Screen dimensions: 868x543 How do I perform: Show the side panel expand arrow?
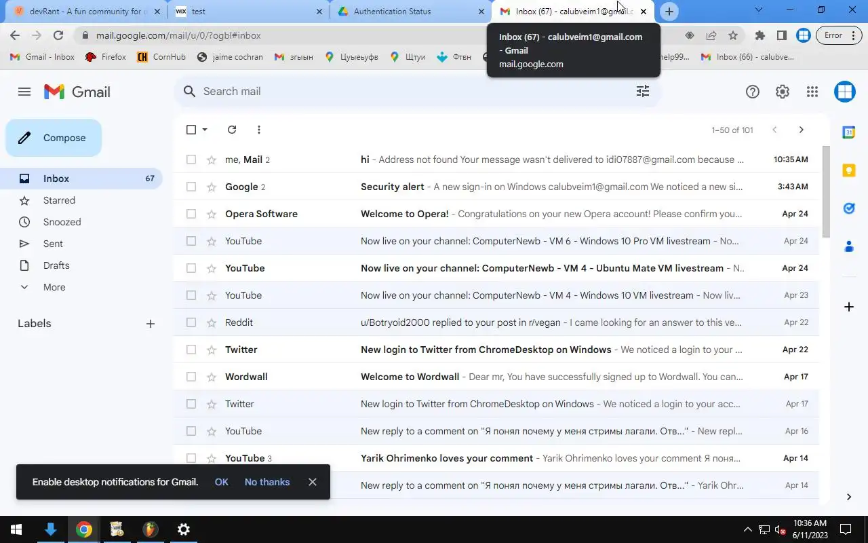[848, 497]
